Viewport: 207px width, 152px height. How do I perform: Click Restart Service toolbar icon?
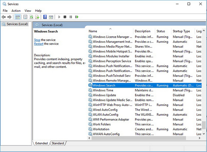pyautogui.click(x=77, y=17)
